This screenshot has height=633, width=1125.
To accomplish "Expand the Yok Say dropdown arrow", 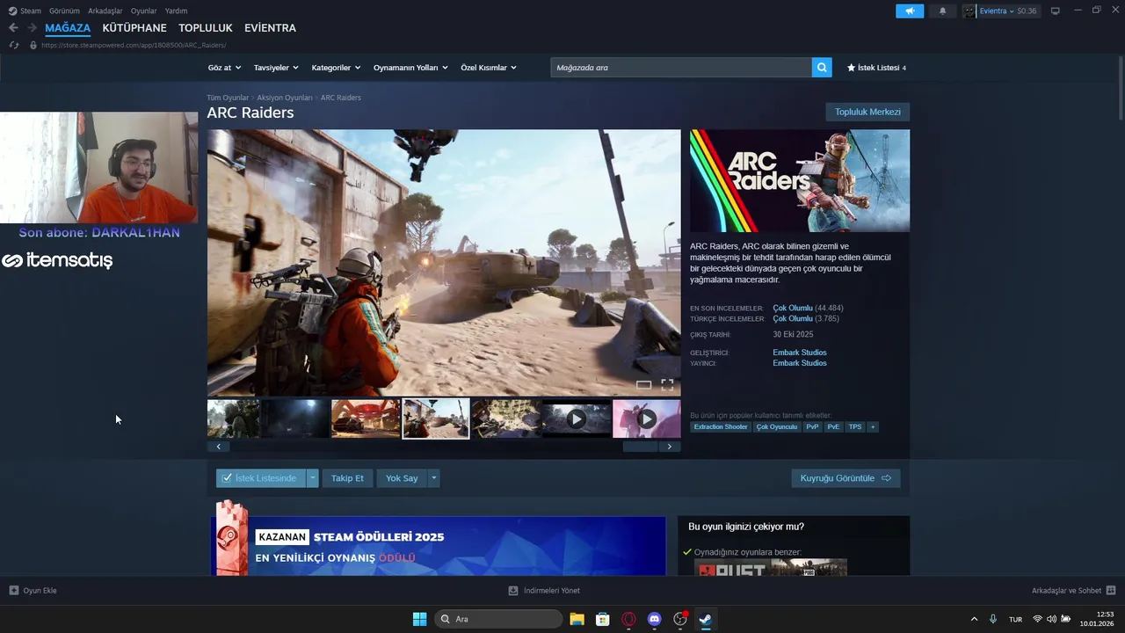I will [x=433, y=478].
